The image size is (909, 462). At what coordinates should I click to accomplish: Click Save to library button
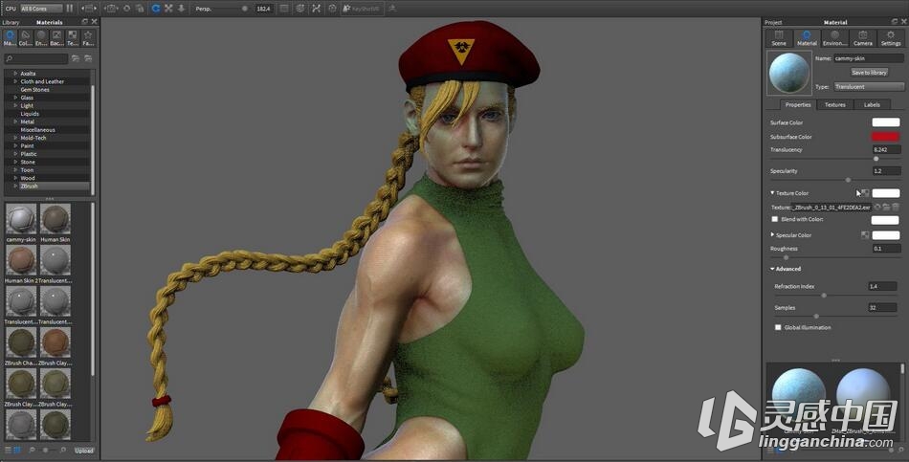[x=869, y=73]
